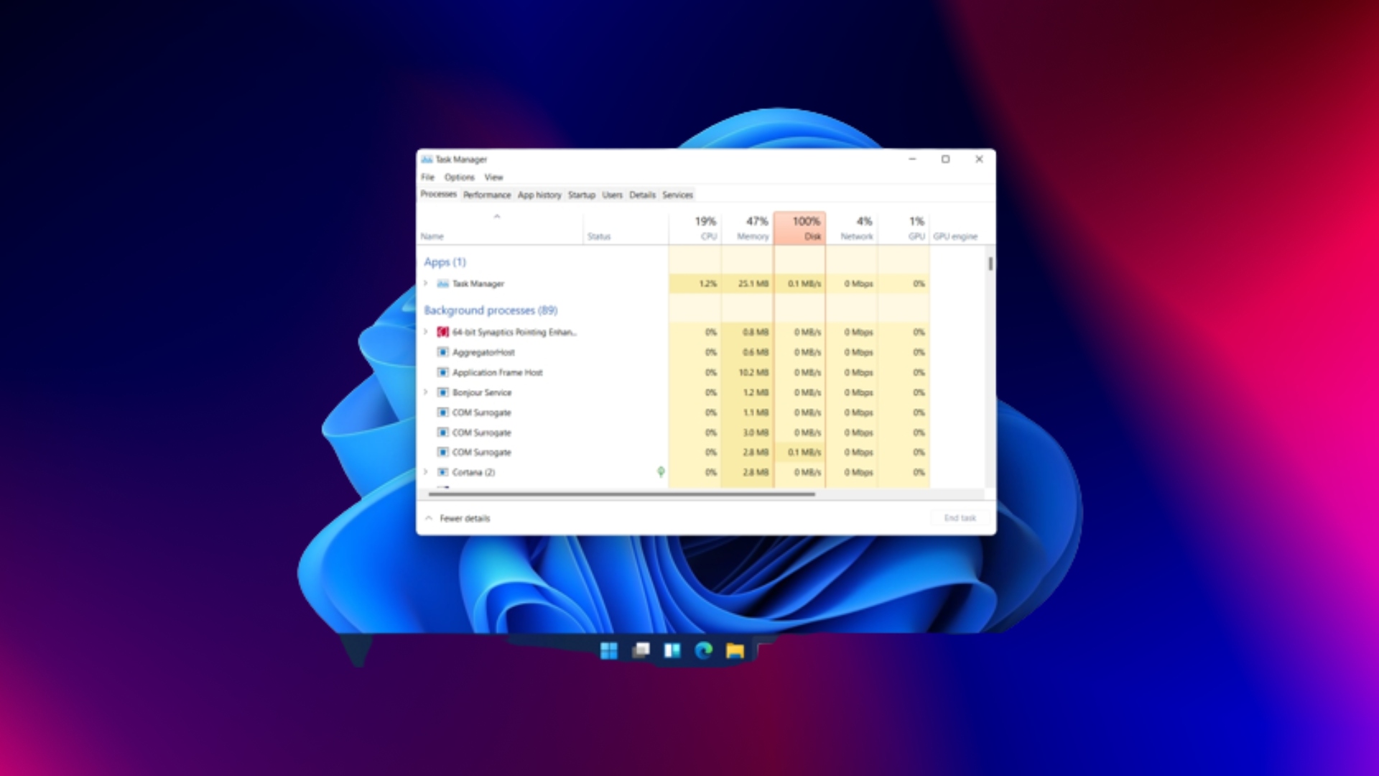Viewport: 1379px width, 776px height.
Task: Sort processes by Disk column header
Action: click(800, 228)
